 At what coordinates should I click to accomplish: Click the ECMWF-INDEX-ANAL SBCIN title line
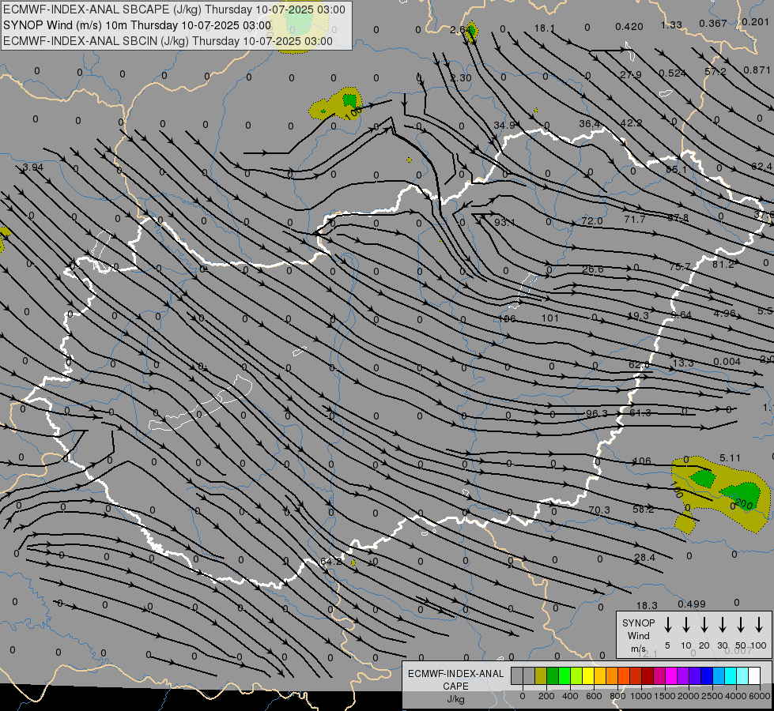(x=168, y=41)
